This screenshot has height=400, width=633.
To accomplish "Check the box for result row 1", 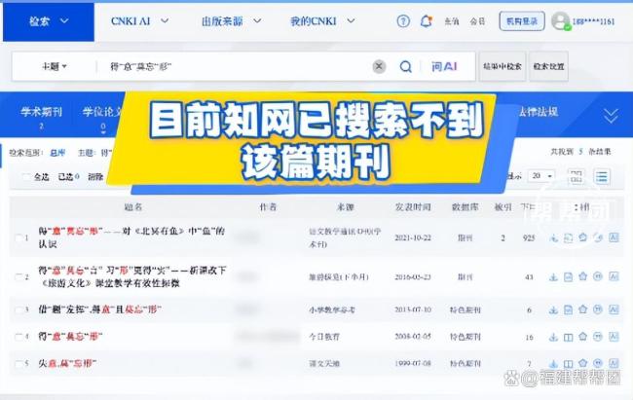I will click(19, 238).
